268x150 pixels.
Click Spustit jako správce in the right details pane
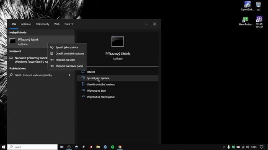118,78
